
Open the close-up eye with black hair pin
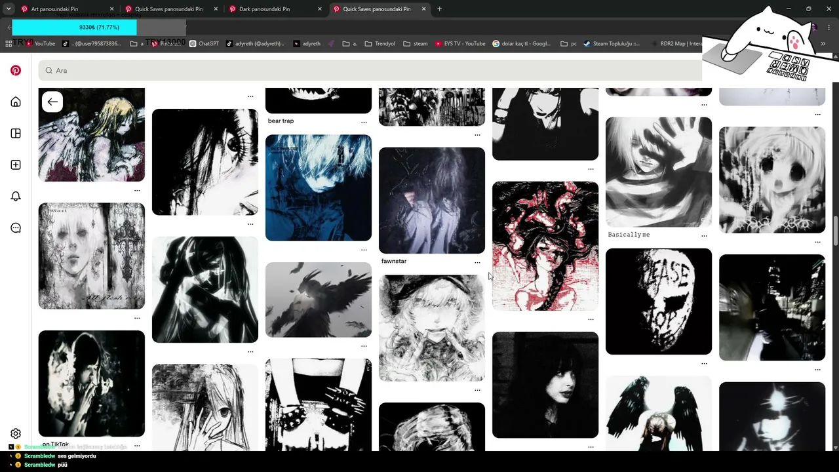coord(205,162)
